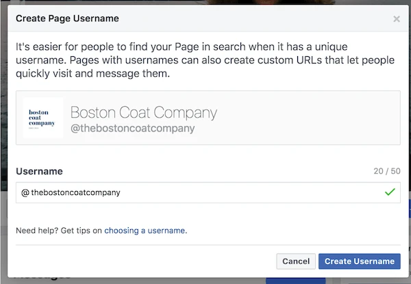
Task: Click the green availability checkmark icon
Action: (x=390, y=192)
